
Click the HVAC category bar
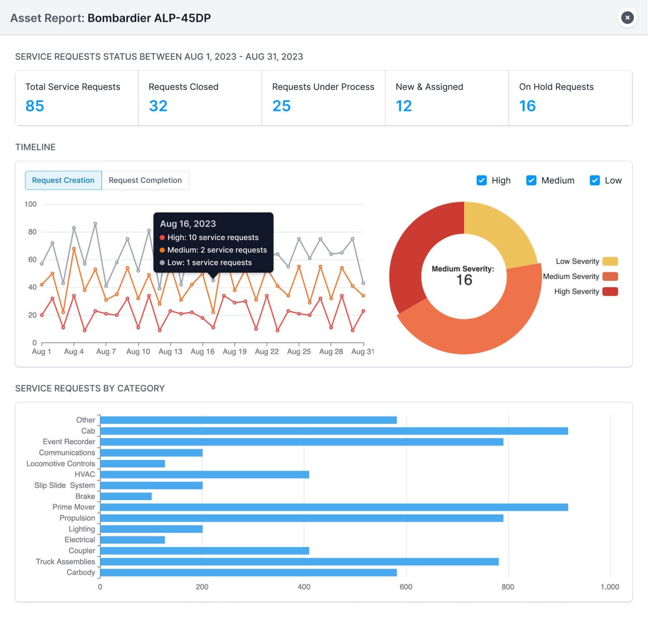click(205, 475)
